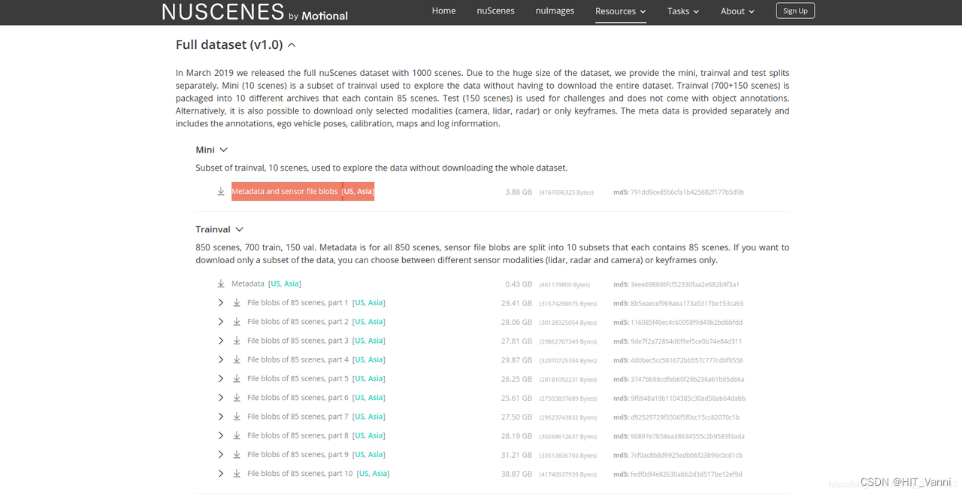962x494 pixels.
Task: Click the 29.41 GB size for part 1
Action: point(516,304)
